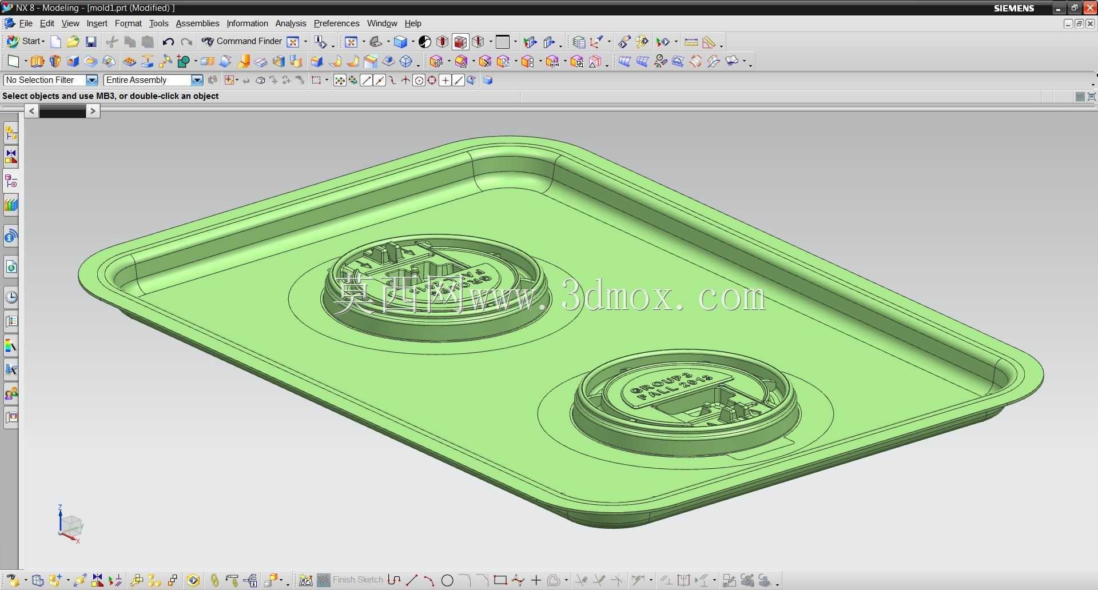The image size is (1098, 590).
Task: Open the Internet Explorer sidebar tab
Action: 11,267
